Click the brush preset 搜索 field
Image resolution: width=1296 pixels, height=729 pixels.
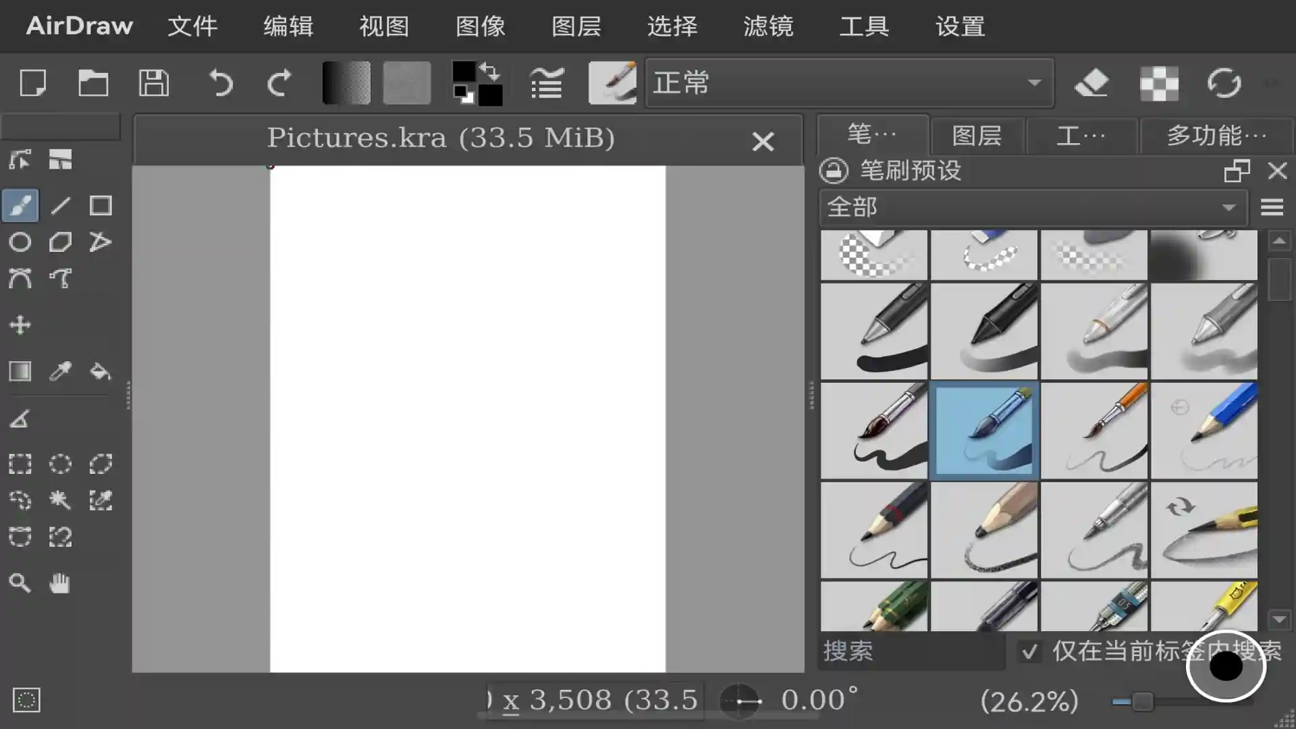pos(911,651)
